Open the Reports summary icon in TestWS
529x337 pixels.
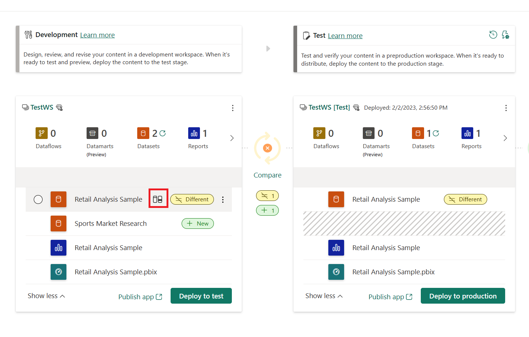(x=194, y=133)
